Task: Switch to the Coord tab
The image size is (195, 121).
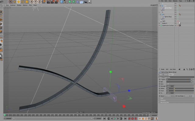Action: pyautogui.click(x=166, y=75)
